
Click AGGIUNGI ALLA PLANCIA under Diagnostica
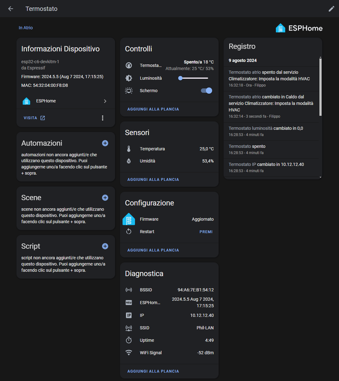[x=153, y=371]
